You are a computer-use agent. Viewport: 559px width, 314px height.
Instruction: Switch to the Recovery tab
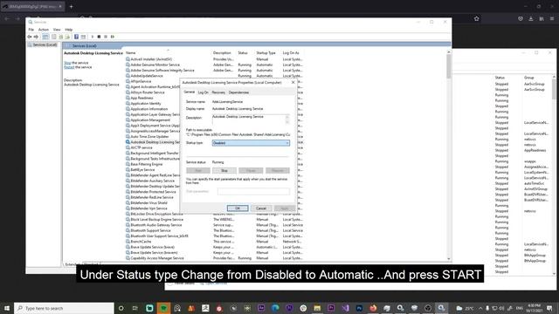(218, 92)
